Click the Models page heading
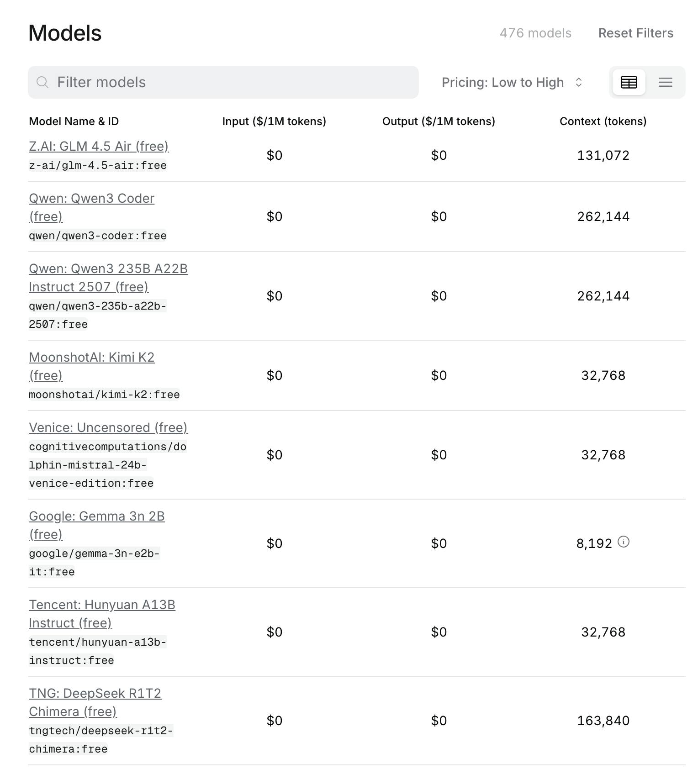698x769 pixels. coord(64,32)
